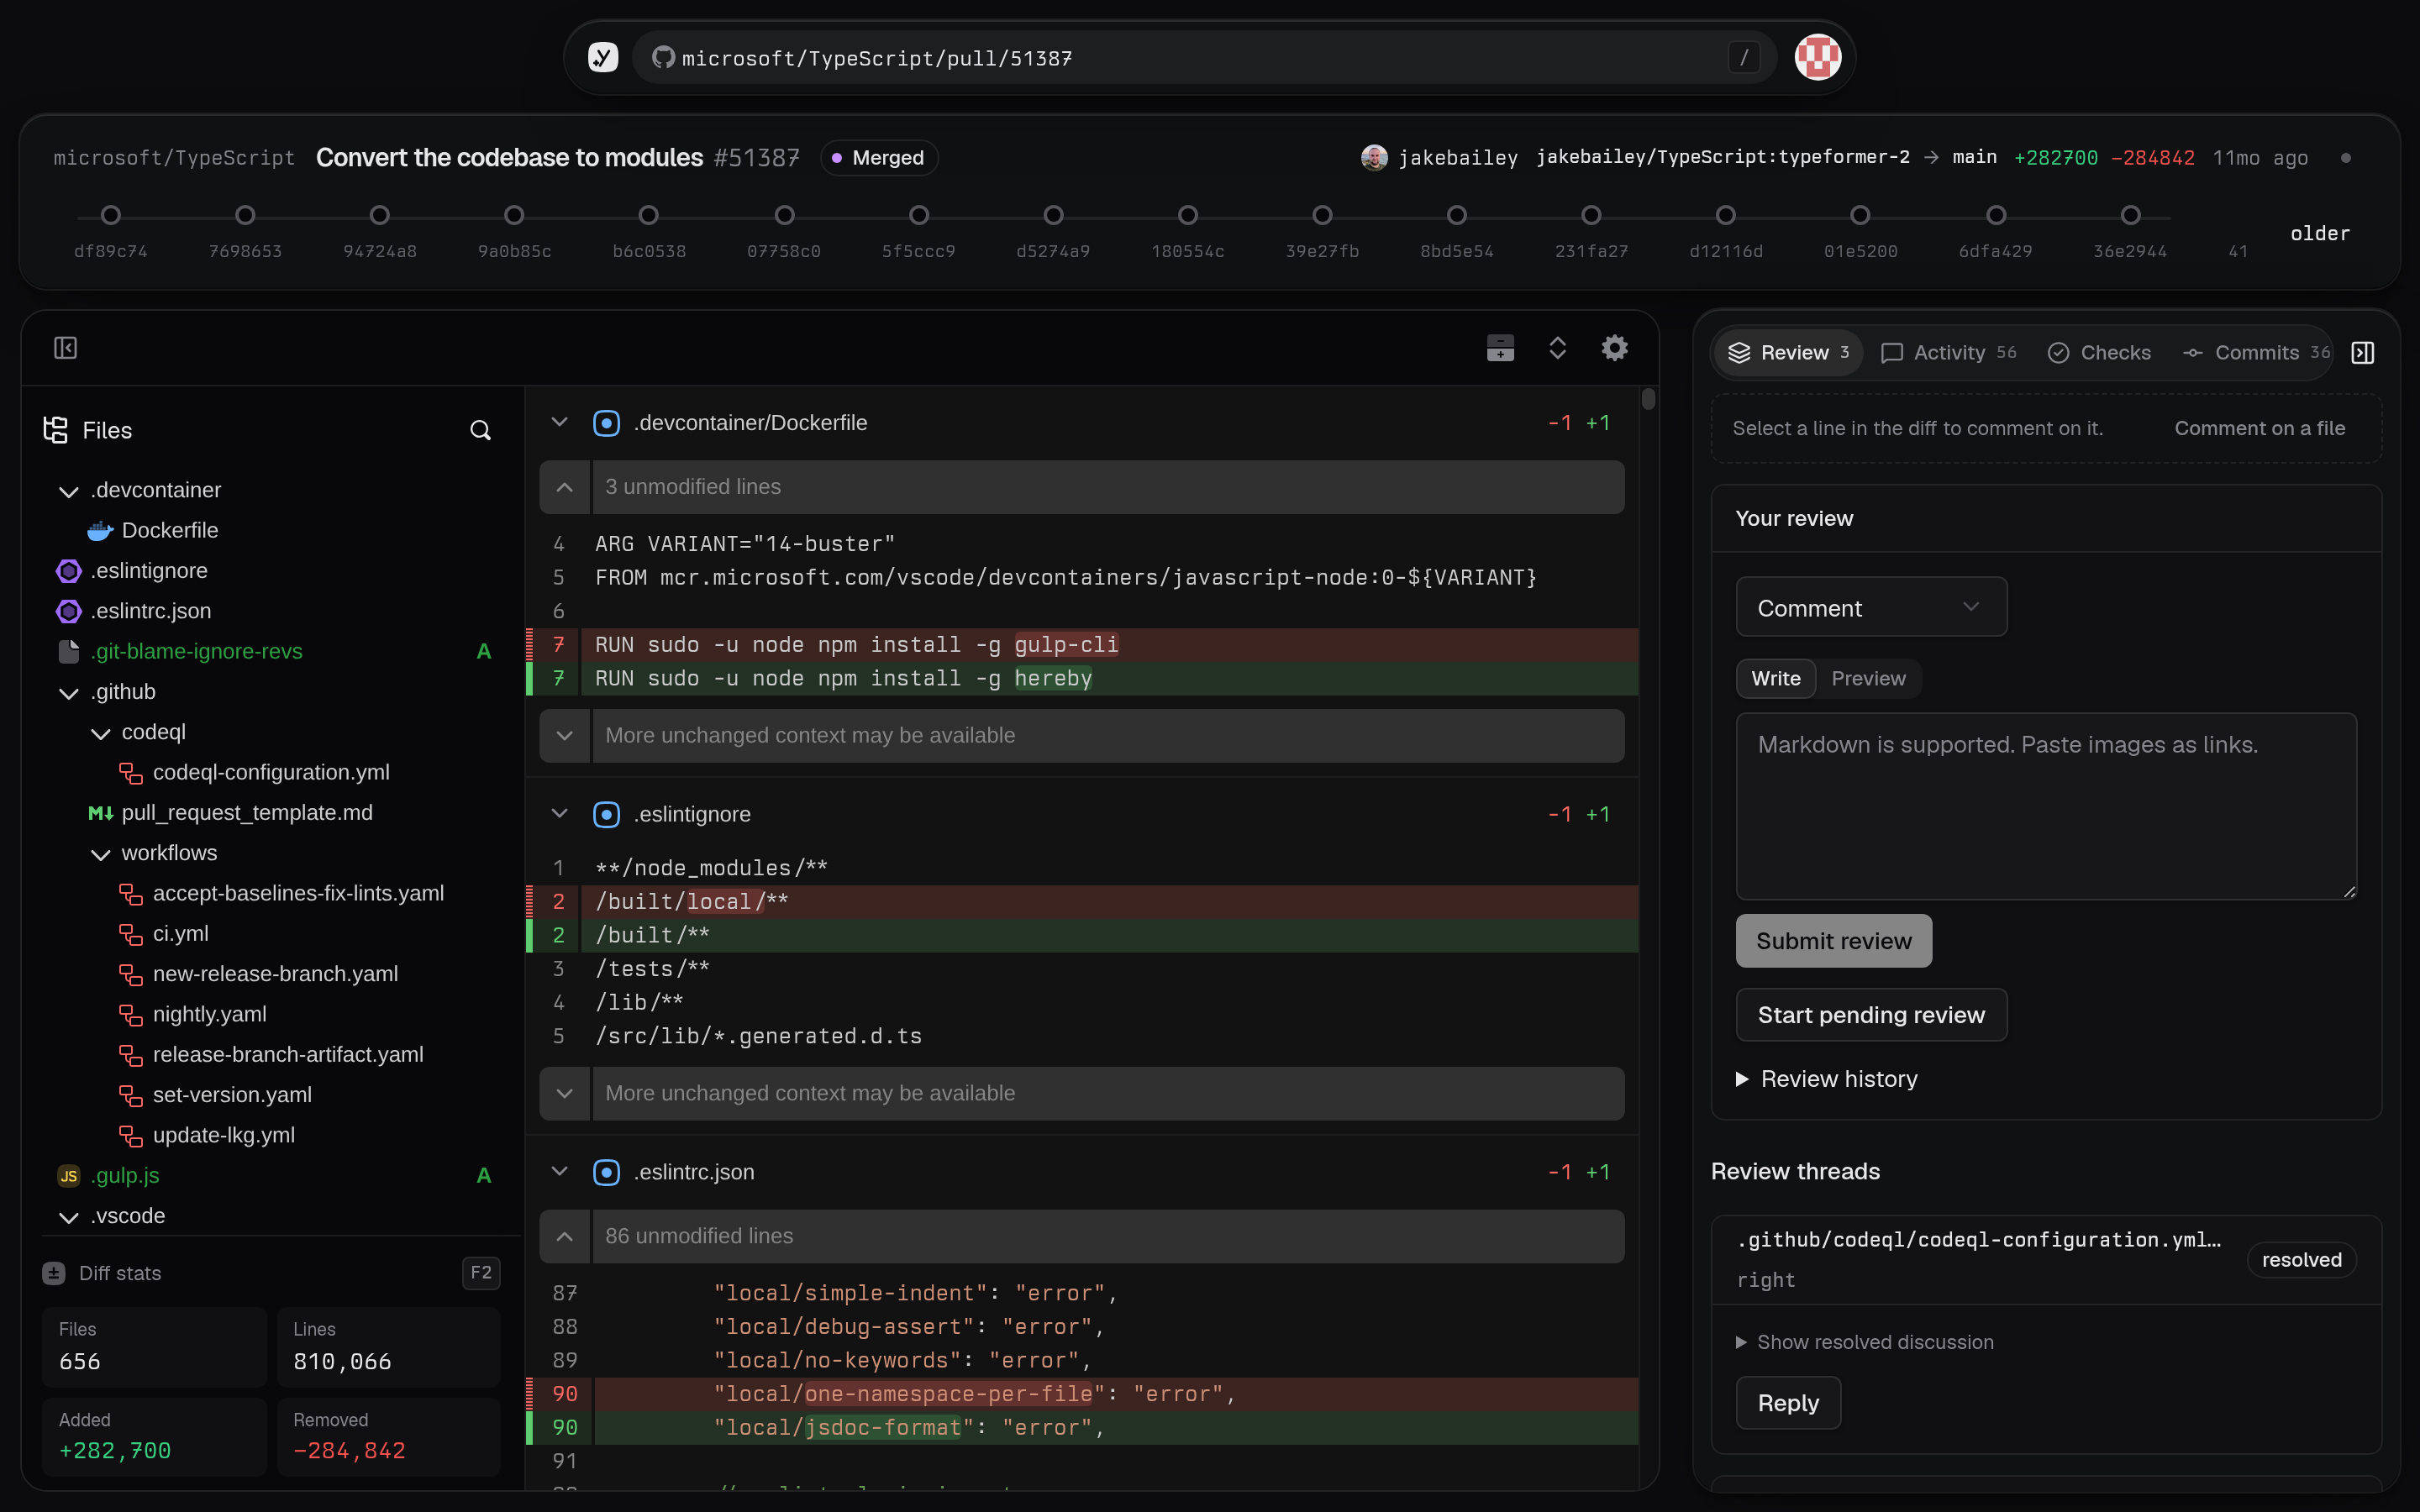Viewport: 2420px width, 1512px height.
Task: Click the jakebailey author avatar
Action: tap(1374, 157)
